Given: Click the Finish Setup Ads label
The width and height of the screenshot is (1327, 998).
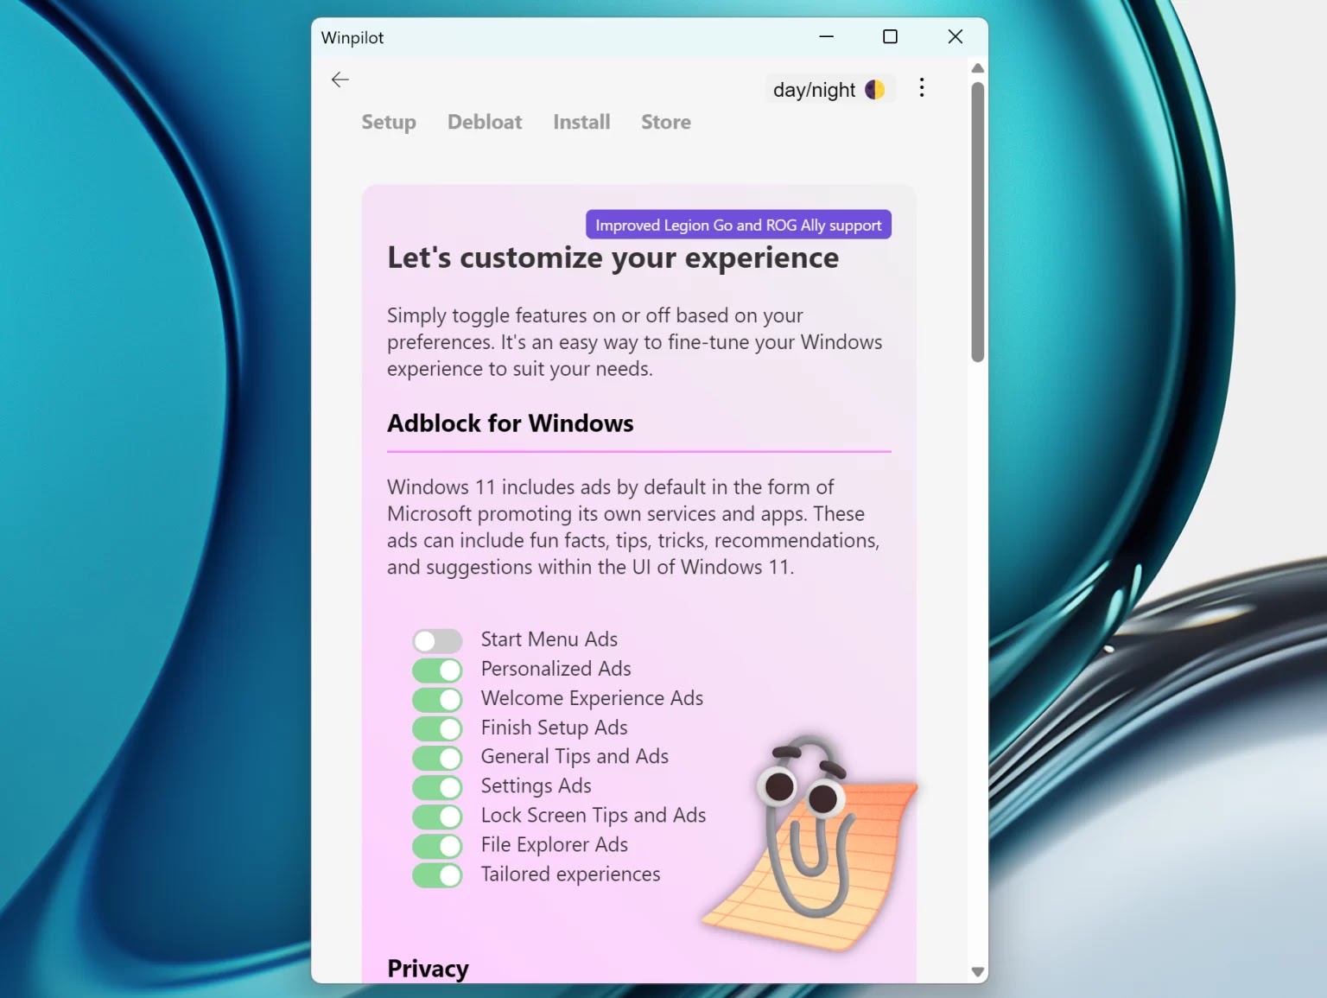Looking at the screenshot, I should click(555, 728).
